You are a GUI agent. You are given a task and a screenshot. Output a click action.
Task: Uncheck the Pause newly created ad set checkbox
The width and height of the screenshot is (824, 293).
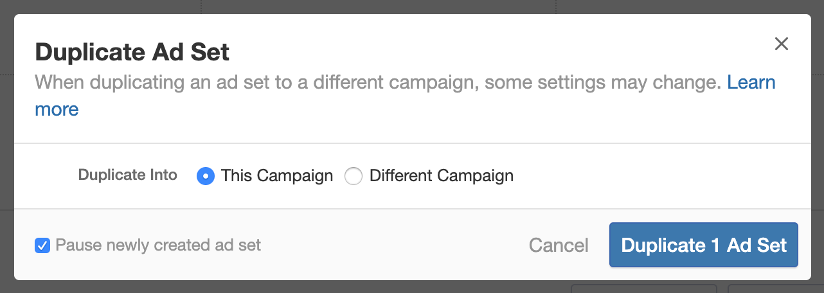42,245
